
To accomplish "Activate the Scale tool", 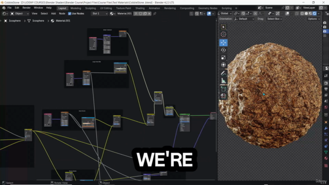I will click(223, 58).
